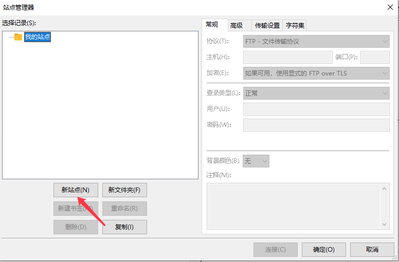Click the 主机 host input field
Image resolution: width=399 pixels, height=262 pixels.
(288, 57)
